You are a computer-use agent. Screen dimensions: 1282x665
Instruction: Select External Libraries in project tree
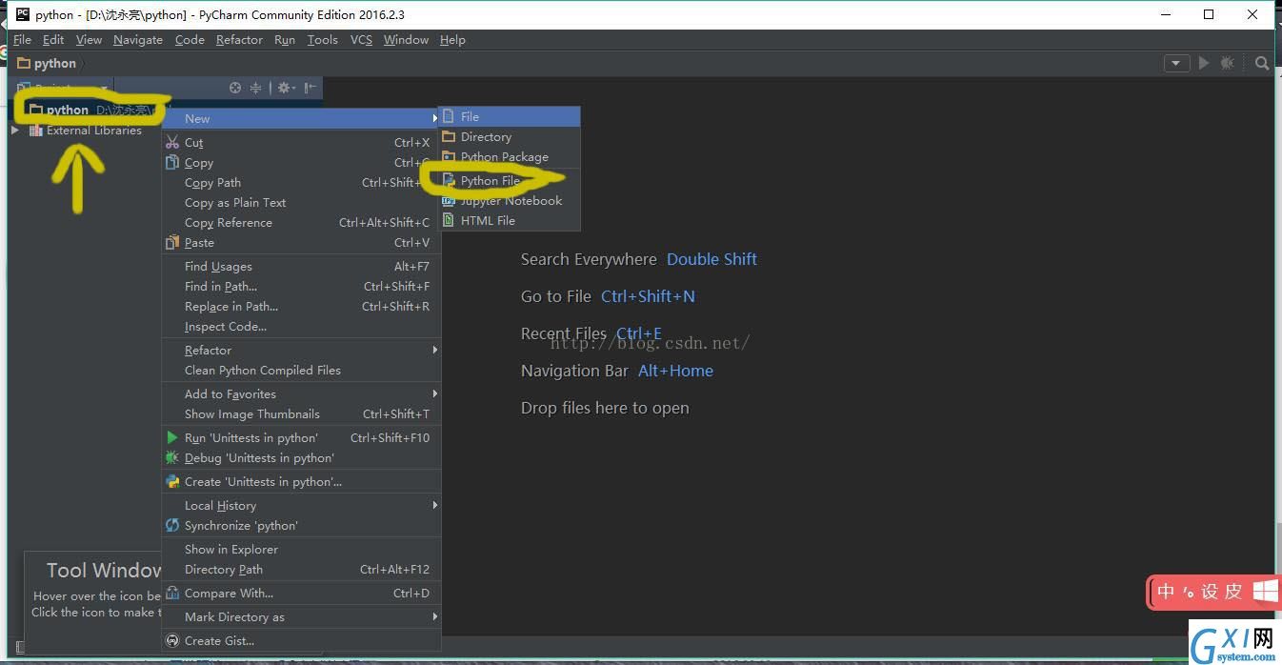click(93, 130)
